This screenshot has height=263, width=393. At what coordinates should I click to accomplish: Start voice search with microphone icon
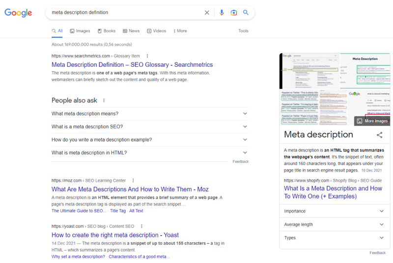coord(222,13)
